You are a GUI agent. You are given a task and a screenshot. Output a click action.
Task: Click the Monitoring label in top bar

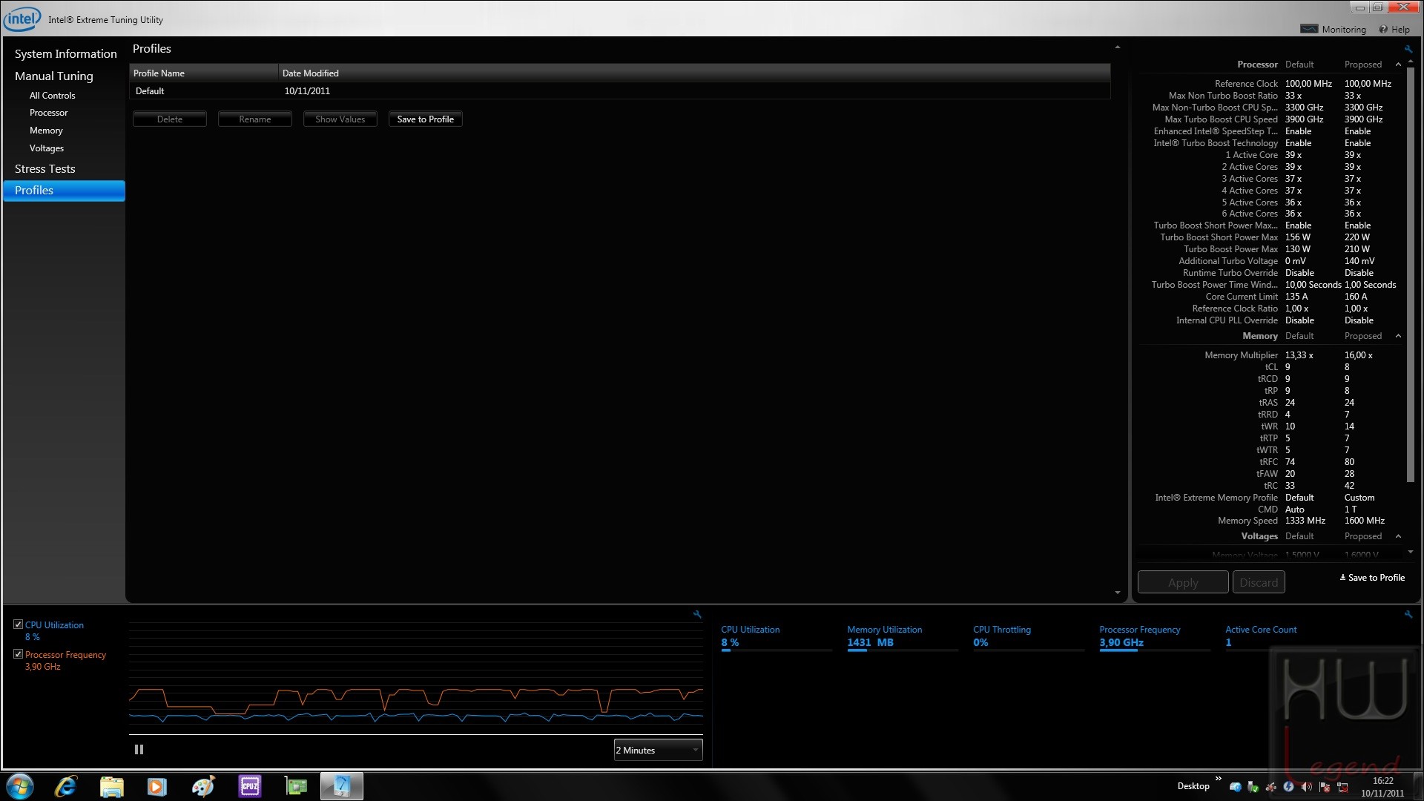pyautogui.click(x=1344, y=29)
